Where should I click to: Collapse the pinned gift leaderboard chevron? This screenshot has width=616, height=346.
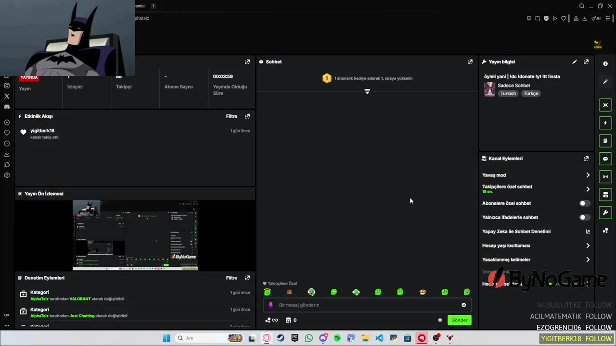click(x=367, y=91)
